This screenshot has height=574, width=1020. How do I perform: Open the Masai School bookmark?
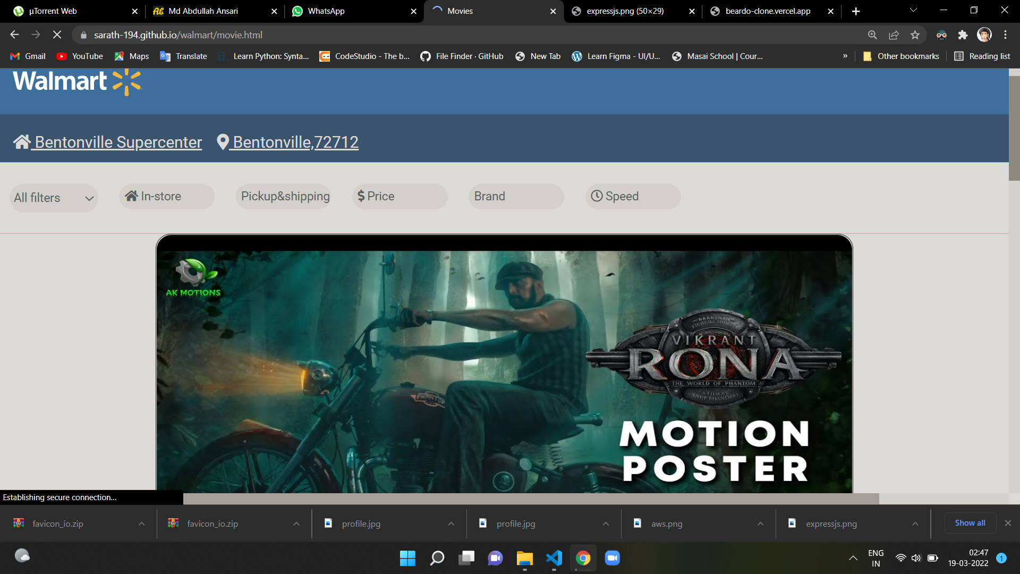717,56
